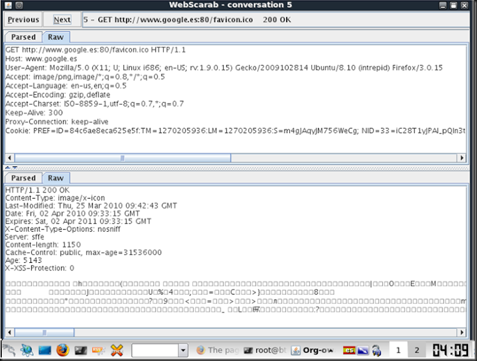Click response pane scrollbar left arrow

10,332
